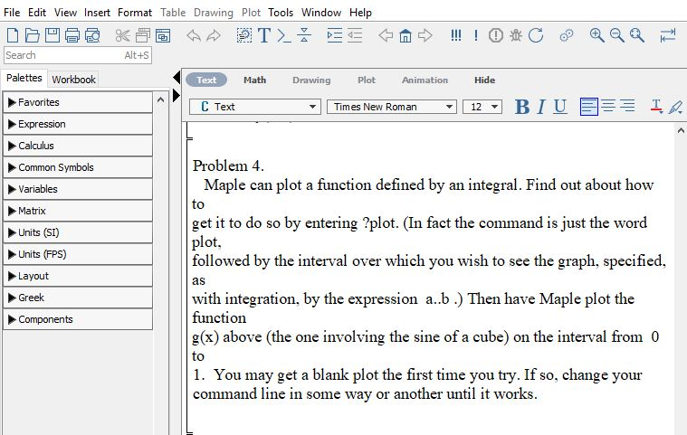Open Times New Roman font dropdown
687x435 pixels.
tap(392, 107)
